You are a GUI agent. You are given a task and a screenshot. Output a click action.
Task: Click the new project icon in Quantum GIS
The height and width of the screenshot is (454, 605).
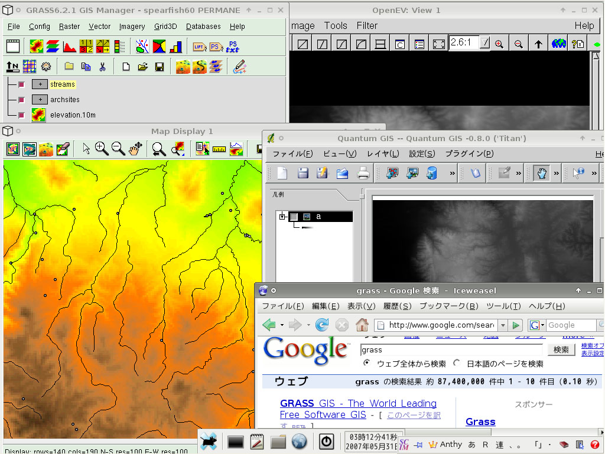point(282,173)
